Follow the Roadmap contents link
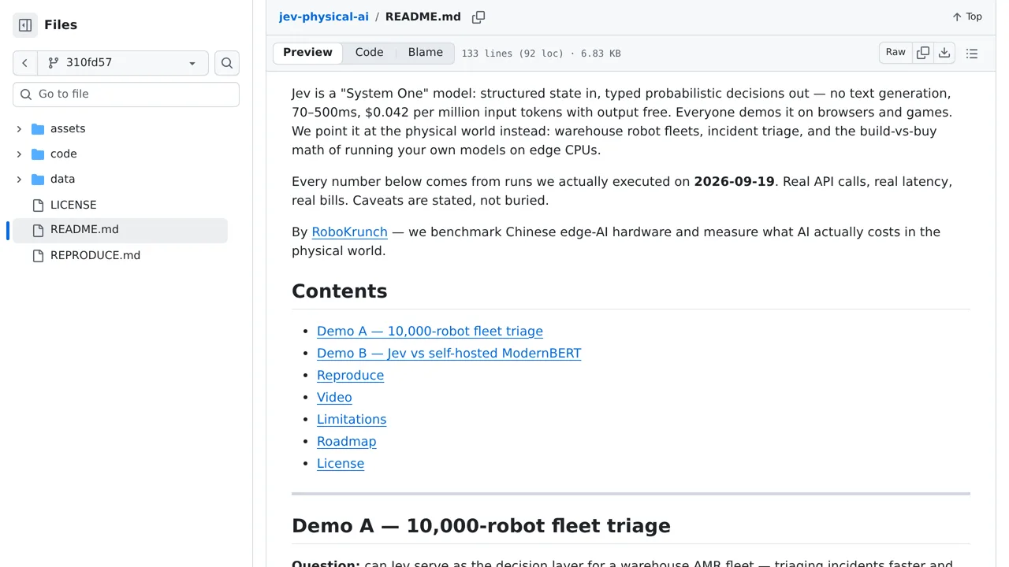 [346, 441]
